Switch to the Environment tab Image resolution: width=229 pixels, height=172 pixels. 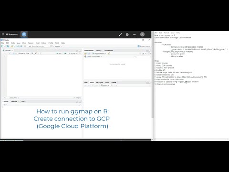point(89,50)
